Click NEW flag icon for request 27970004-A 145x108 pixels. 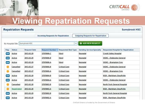[8, 80]
